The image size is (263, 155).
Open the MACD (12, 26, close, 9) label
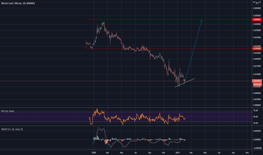point(12,129)
